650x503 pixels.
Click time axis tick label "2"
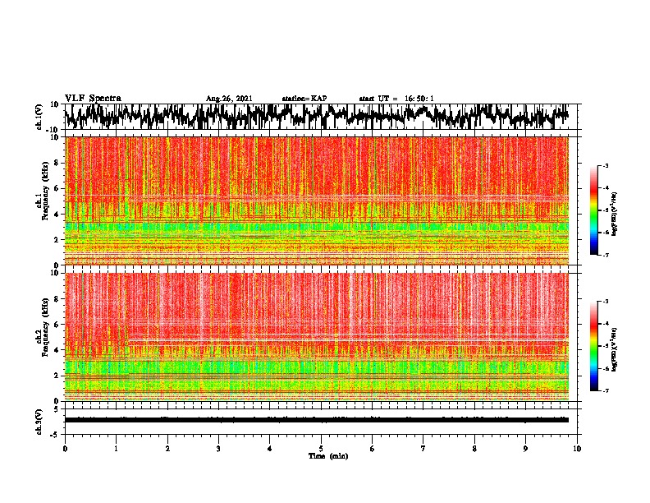[x=167, y=449]
